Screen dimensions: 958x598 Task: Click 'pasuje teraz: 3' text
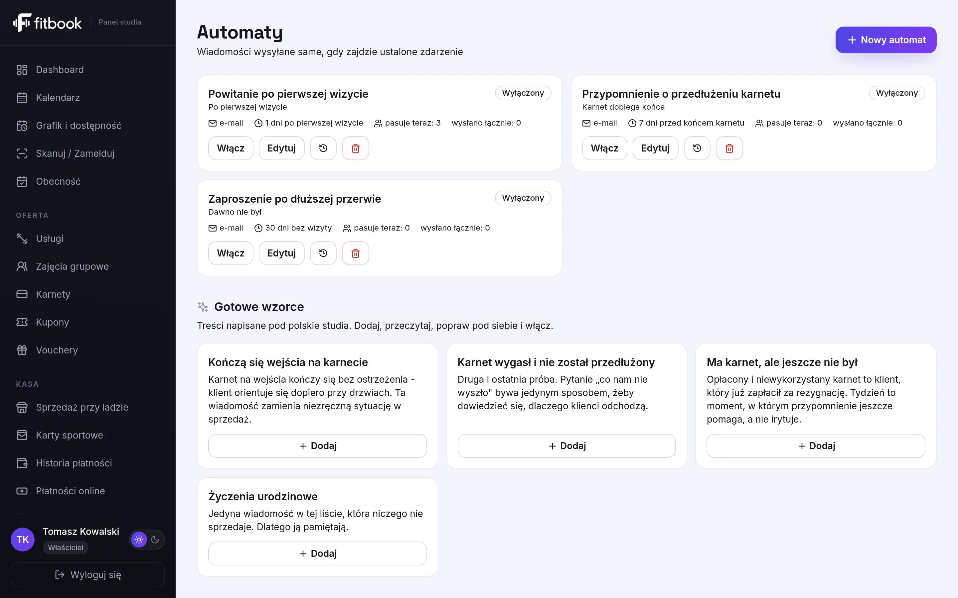412,123
